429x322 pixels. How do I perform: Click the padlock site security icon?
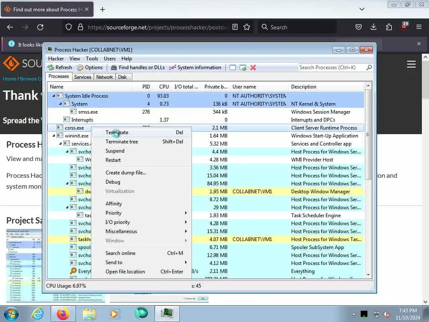(80, 27)
